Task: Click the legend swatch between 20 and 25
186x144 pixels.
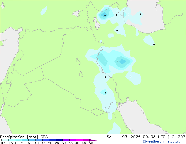Action: coord(53,140)
